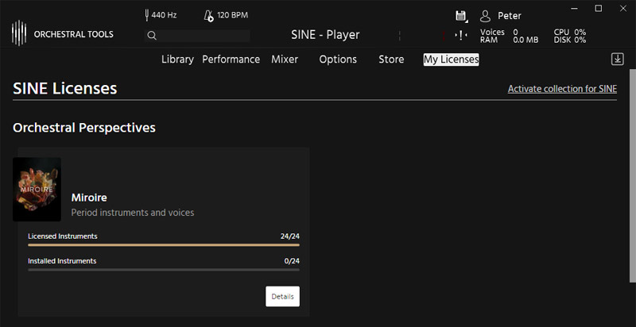Screen dimensions: 636x327
Task: Open the Options tab
Action: [338, 60]
